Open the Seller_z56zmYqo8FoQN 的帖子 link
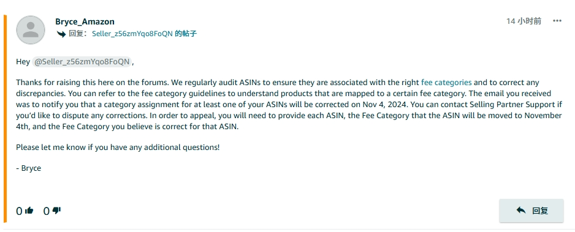Image resolution: width=575 pixels, height=232 pixels. (x=144, y=34)
